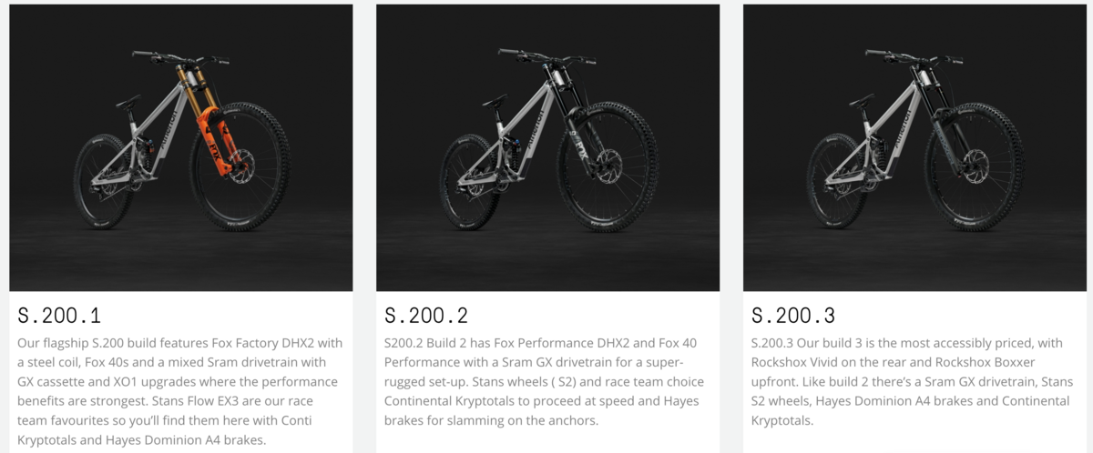Click the handlebar of the S.200.1 bike
Viewport: 1093px width, 453px height.
[179, 56]
